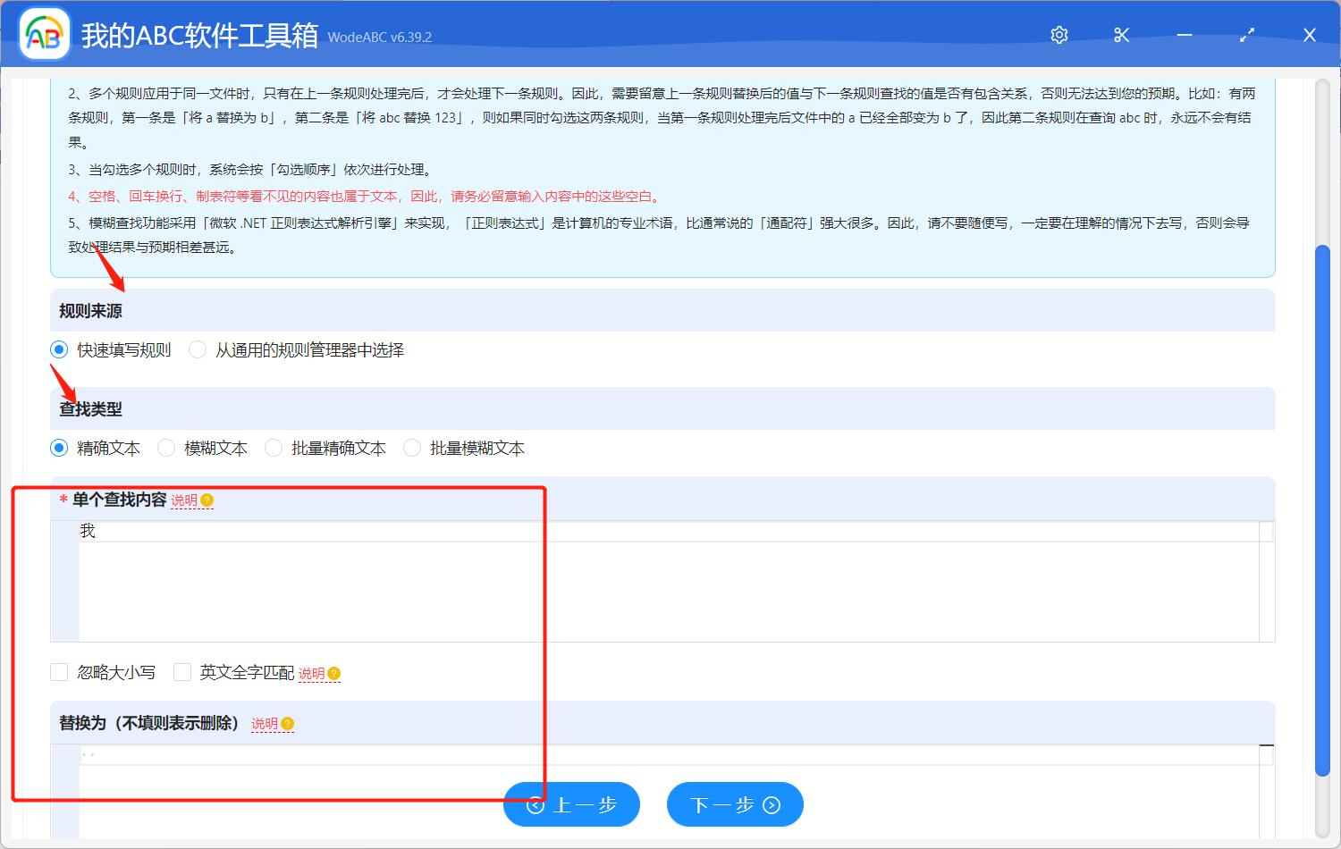Screen dimensions: 1341x849
Task: Click the 上一步 button
Action: click(x=571, y=804)
